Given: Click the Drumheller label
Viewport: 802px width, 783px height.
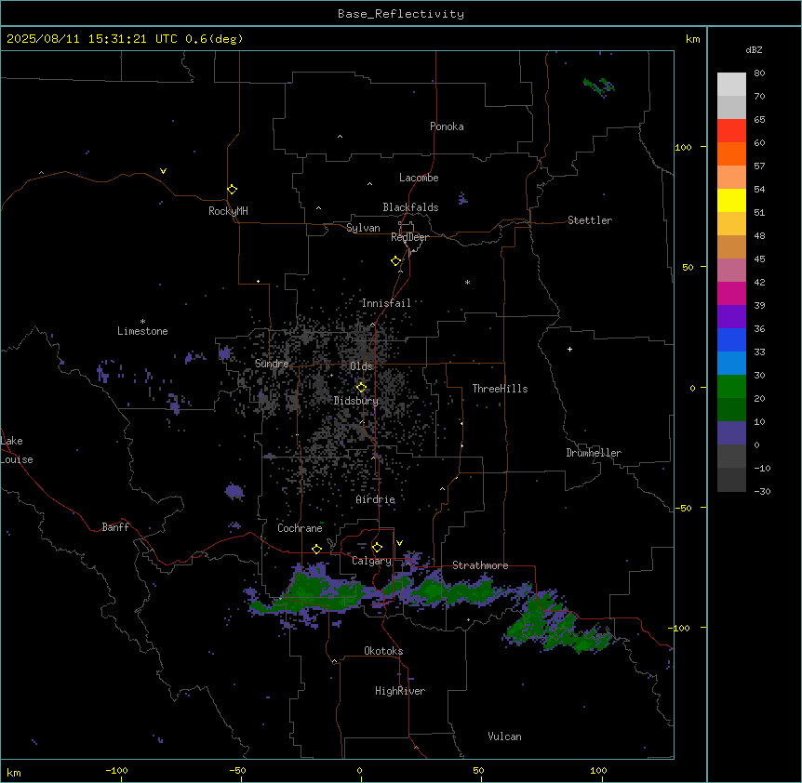Looking at the screenshot, I should 594,453.
